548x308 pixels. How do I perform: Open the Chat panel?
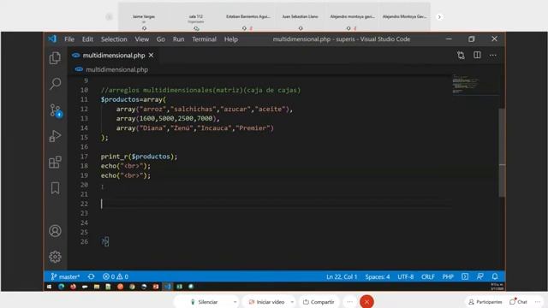[518, 302]
